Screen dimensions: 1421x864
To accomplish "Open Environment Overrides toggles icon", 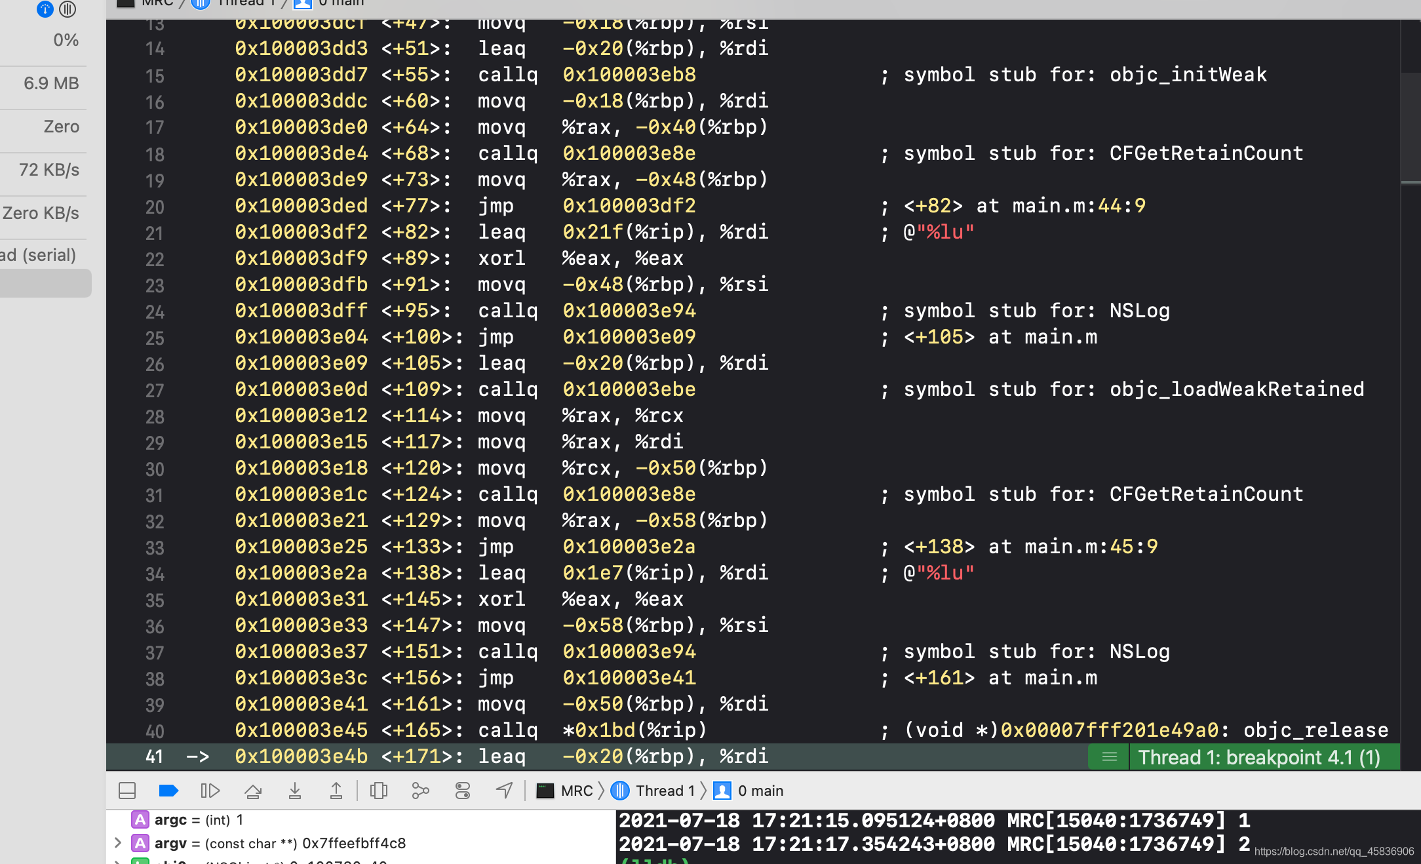I will pyautogui.click(x=463, y=791).
